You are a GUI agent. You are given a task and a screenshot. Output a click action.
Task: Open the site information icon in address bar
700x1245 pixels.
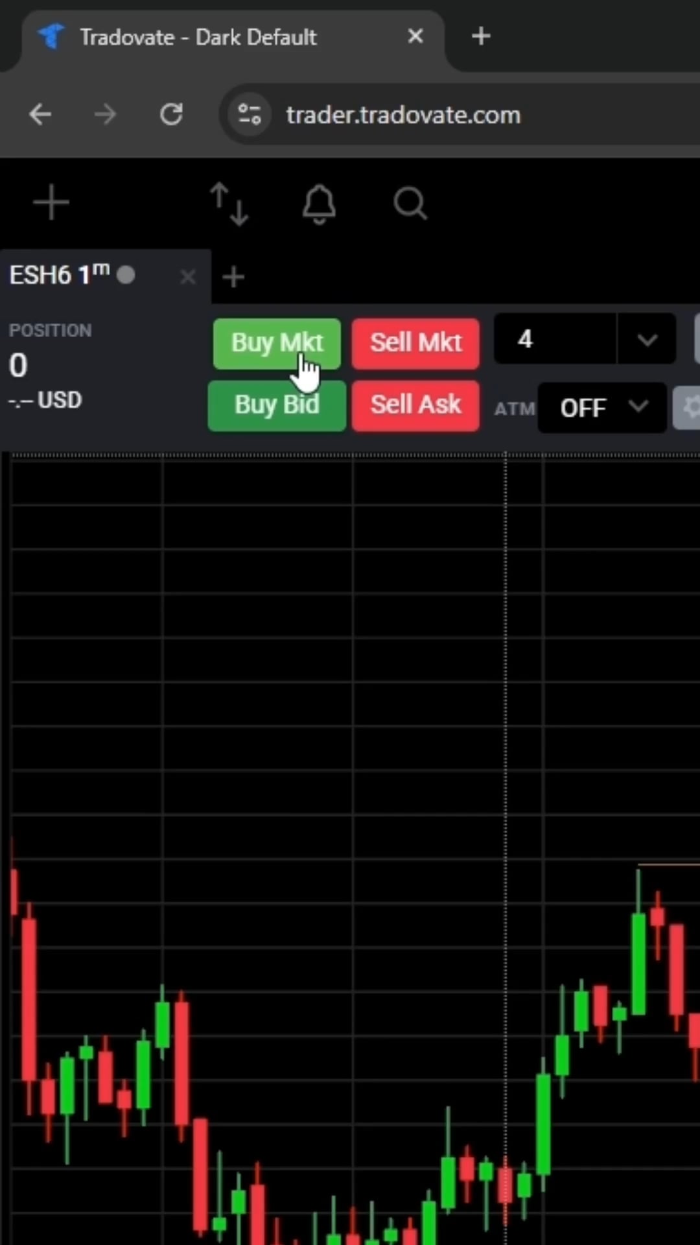[250, 115]
